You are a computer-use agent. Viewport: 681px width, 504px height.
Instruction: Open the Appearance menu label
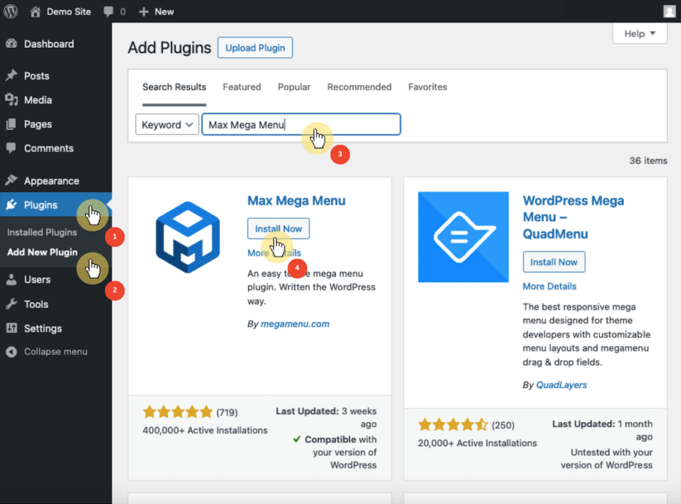coord(51,181)
